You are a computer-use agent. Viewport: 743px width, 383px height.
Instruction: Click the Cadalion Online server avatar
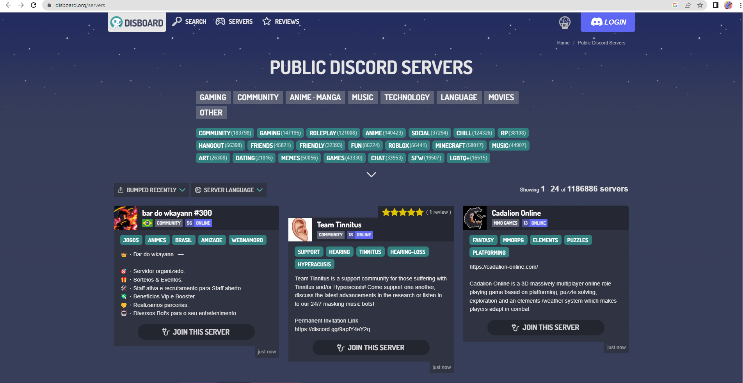(475, 218)
